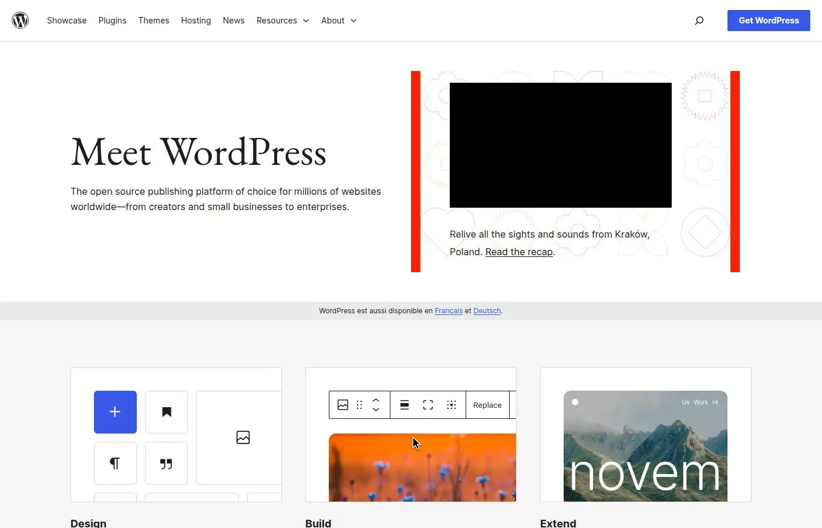The image size is (822, 528).
Task: Expand the About dropdown menu
Action: click(x=339, y=21)
